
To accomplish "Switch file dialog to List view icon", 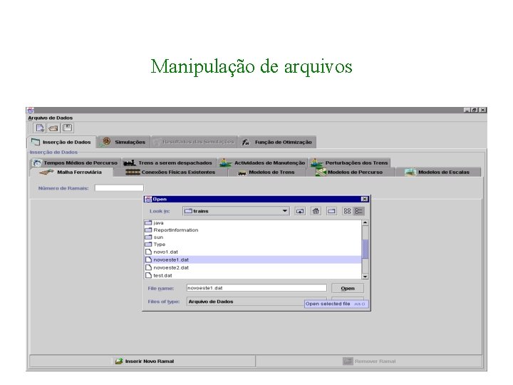I will [x=347, y=211].
